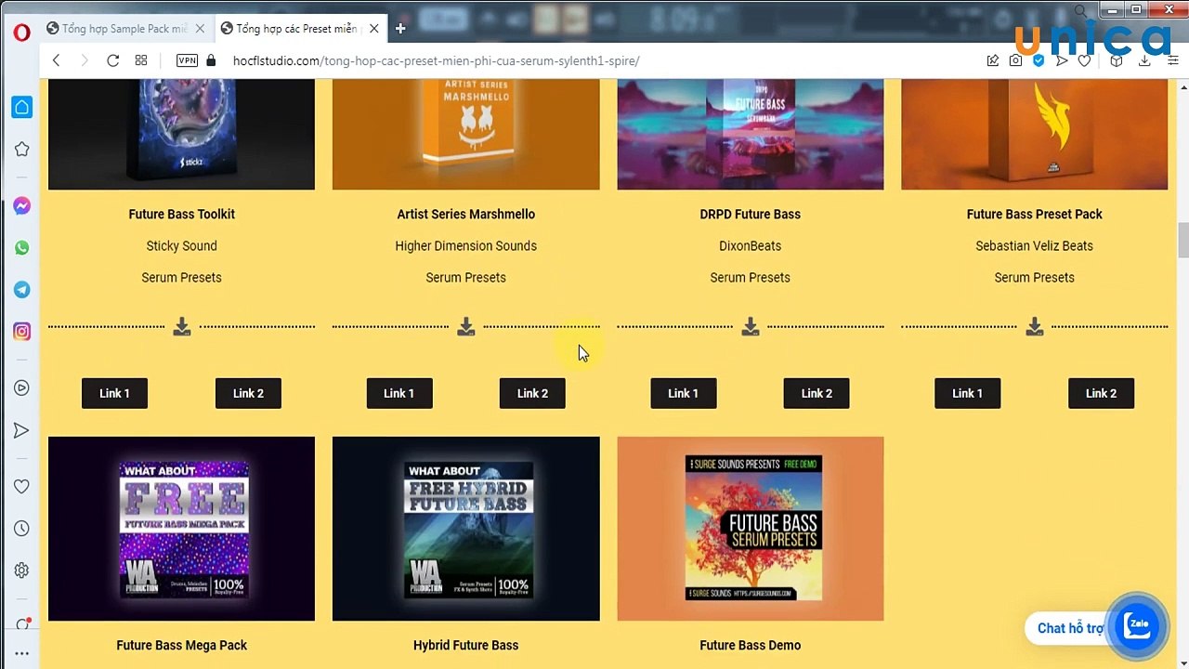Image resolution: width=1189 pixels, height=669 pixels.
Task: Open the Extensions cube icon
Action: coord(1117,60)
